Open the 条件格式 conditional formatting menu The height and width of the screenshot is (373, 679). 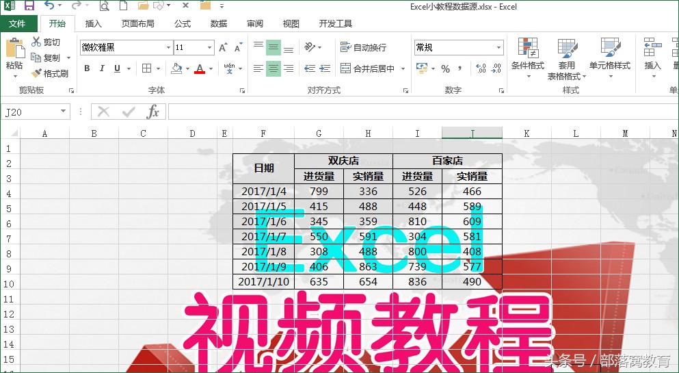click(x=528, y=58)
